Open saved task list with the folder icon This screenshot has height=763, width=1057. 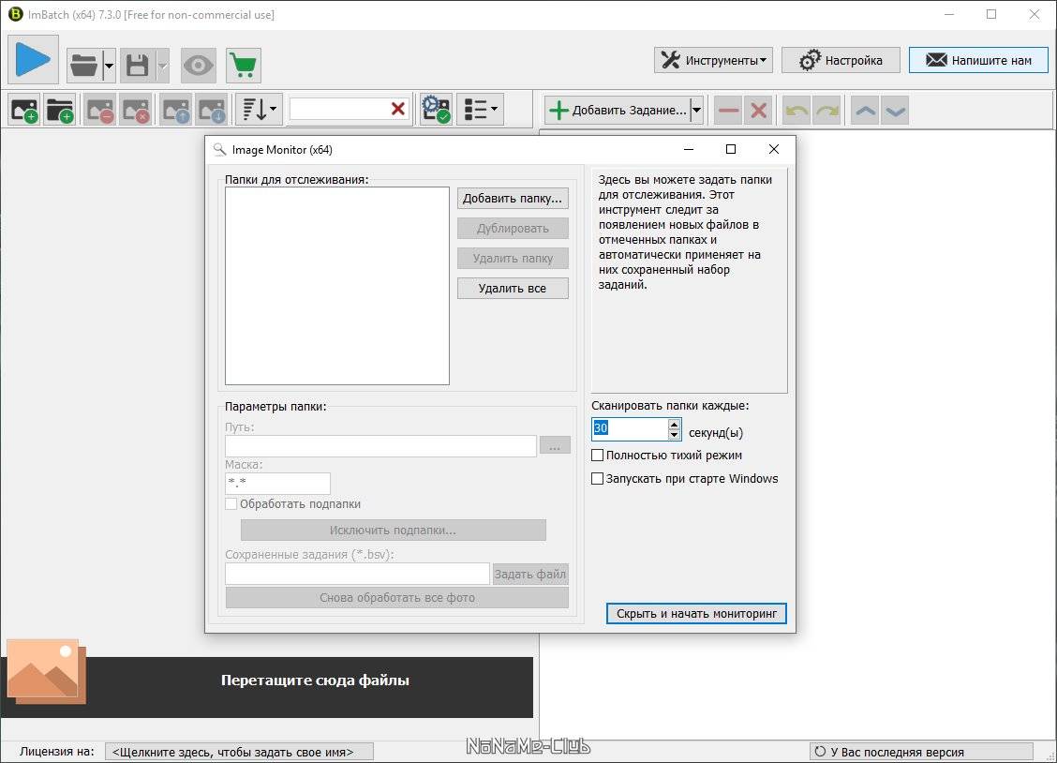tap(84, 66)
